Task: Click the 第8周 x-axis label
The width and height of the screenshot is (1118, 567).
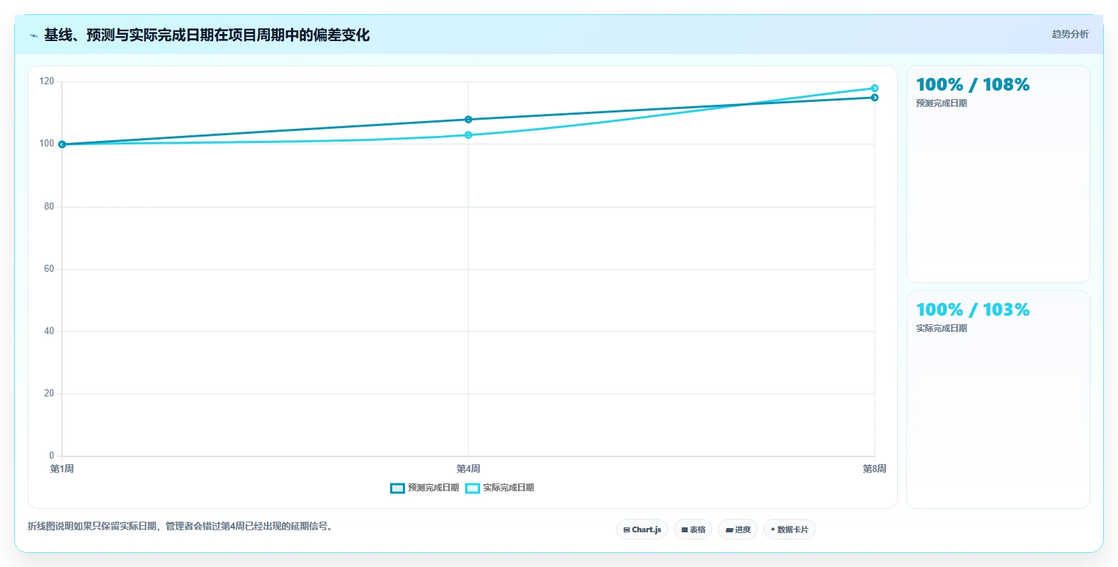Action: click(874, 469)
